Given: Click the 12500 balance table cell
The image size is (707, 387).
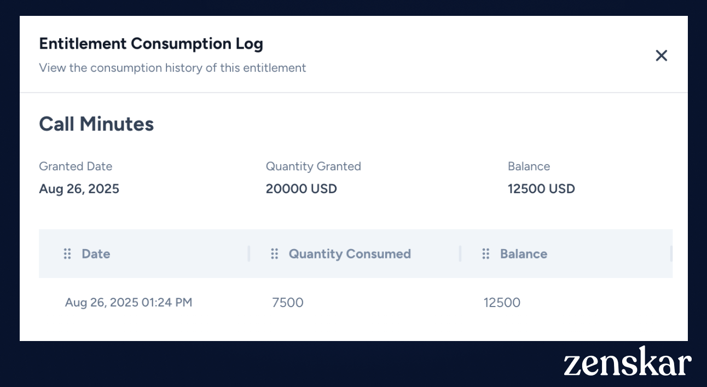Looking at the screenshot, I should (x=502, y=302).
